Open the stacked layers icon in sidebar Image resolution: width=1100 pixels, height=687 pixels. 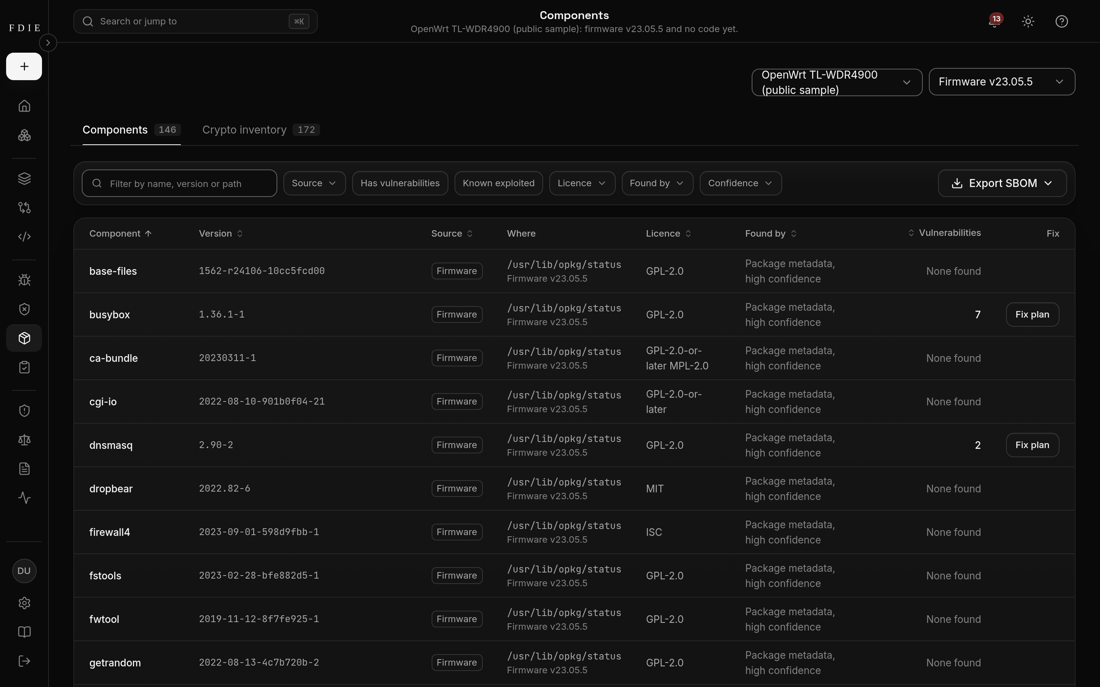coord(24,179)
